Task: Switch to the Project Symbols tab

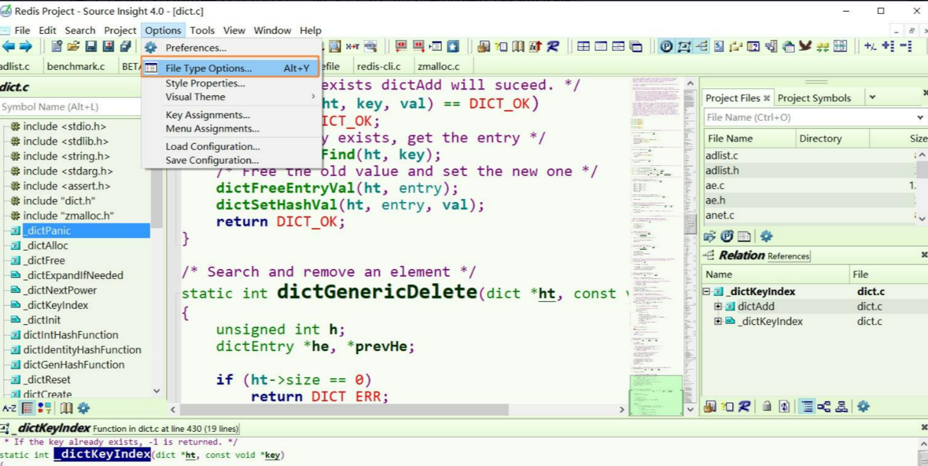Action: (814, 98)
